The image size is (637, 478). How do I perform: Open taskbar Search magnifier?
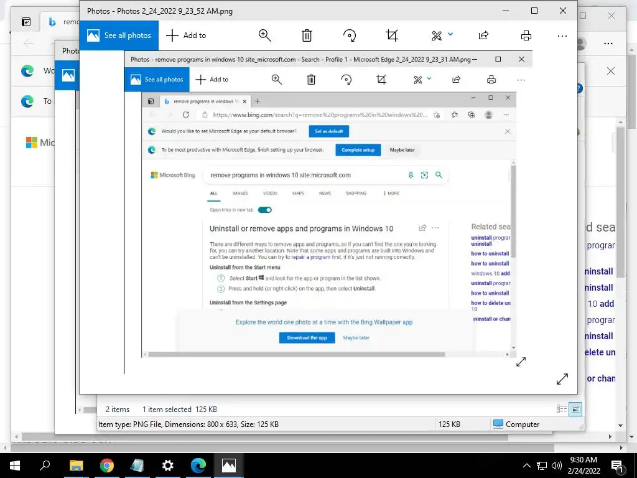point(45,466)
